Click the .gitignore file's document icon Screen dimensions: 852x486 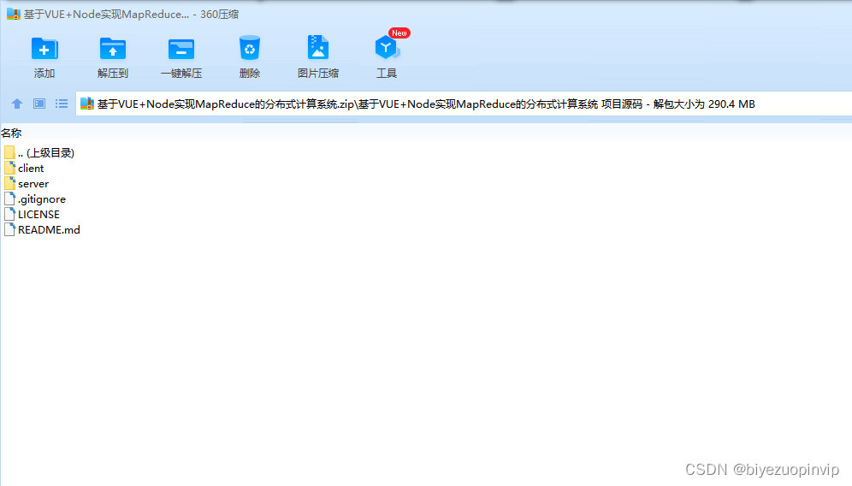[x=9, y=199]
